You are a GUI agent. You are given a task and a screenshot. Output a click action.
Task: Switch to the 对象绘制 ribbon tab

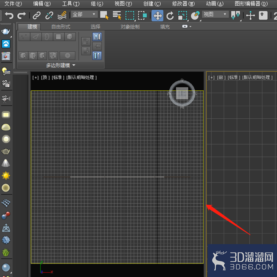tap(130, 27)
